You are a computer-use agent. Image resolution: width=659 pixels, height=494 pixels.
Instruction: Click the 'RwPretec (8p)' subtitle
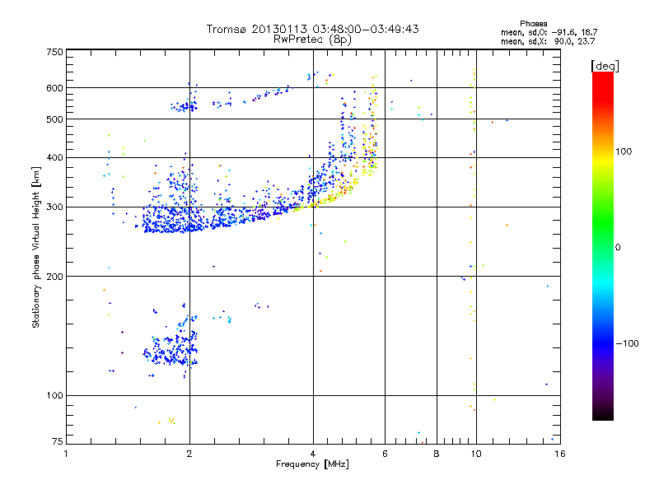pyautogui.click(x=312, y=40)
